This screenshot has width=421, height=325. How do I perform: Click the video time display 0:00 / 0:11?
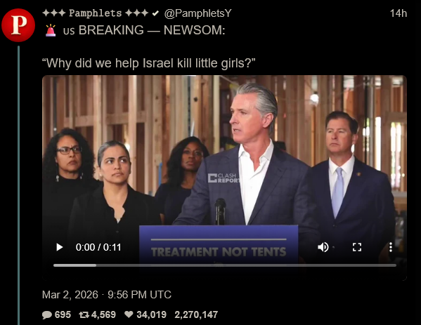point(98,247)
